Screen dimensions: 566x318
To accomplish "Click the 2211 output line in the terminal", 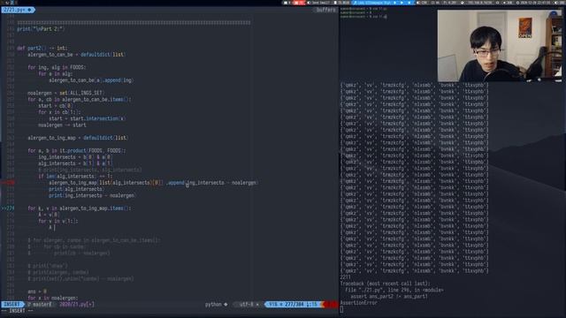I will click(346, 276).
